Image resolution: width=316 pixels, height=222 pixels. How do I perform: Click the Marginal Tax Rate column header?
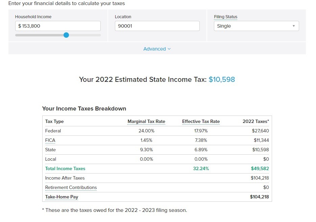click(x=146, y=122)
